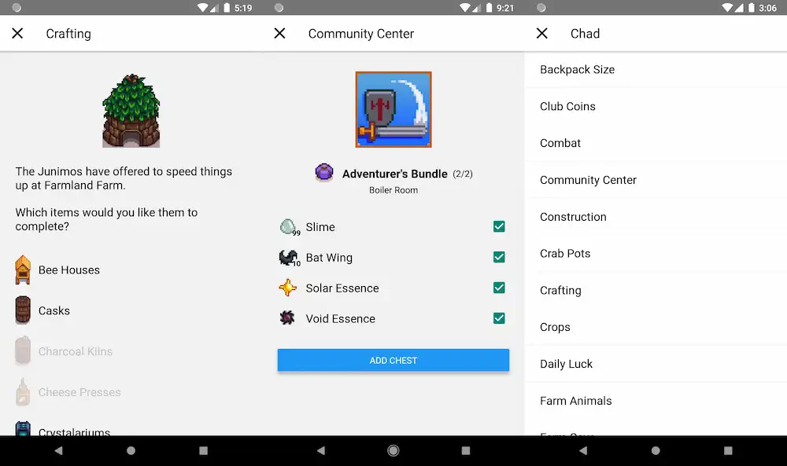
Task: Tap the Solar Essence item name
Action: pyautogui.click(x=342, y=288)
